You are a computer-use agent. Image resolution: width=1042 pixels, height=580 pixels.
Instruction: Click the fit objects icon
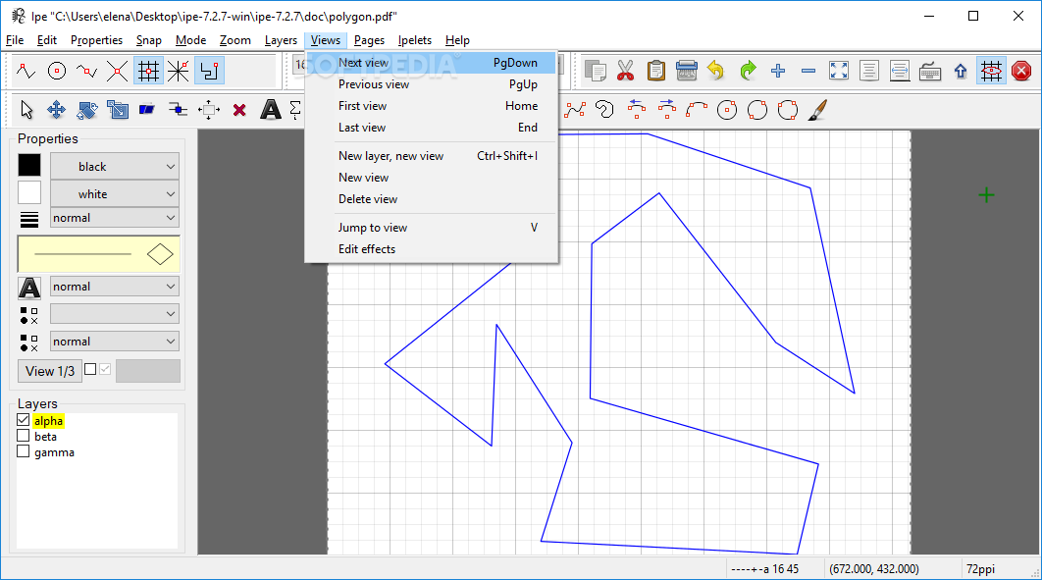pos(869,71)
